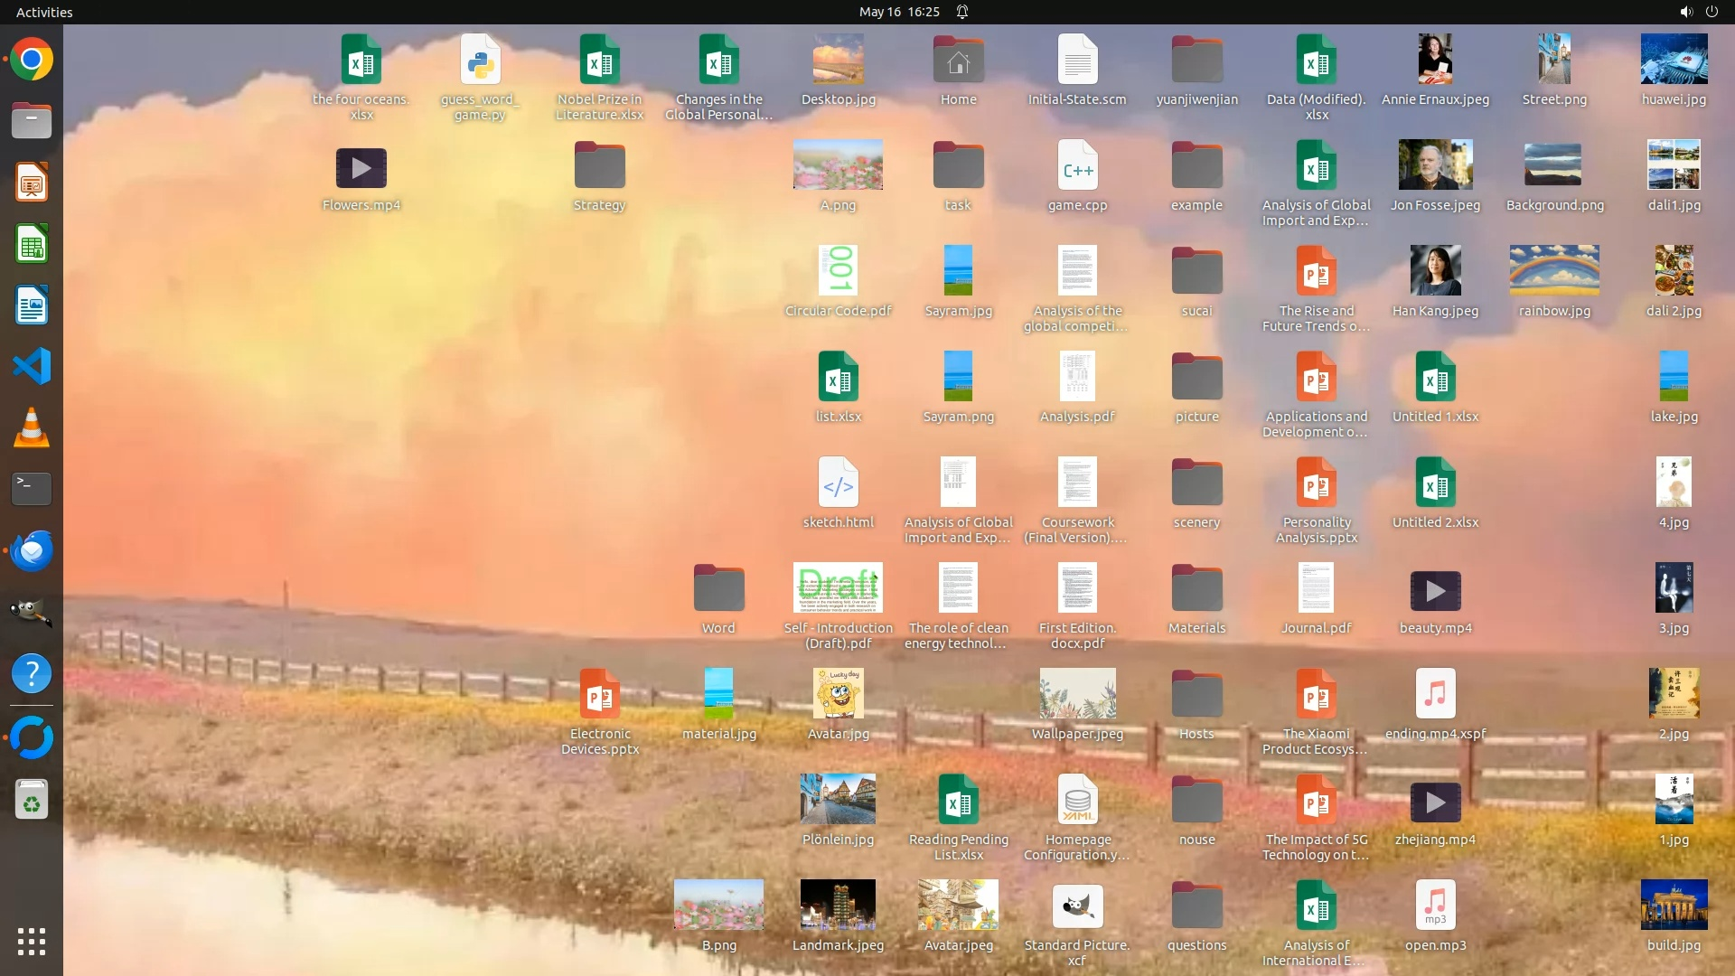This screenshot has width=1735, height=976.
Task: Select guess_word_game.py Python file
Action: 480,61
